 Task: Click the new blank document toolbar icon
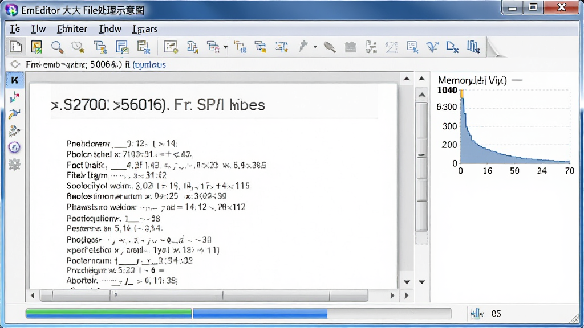tap(15, 47)
